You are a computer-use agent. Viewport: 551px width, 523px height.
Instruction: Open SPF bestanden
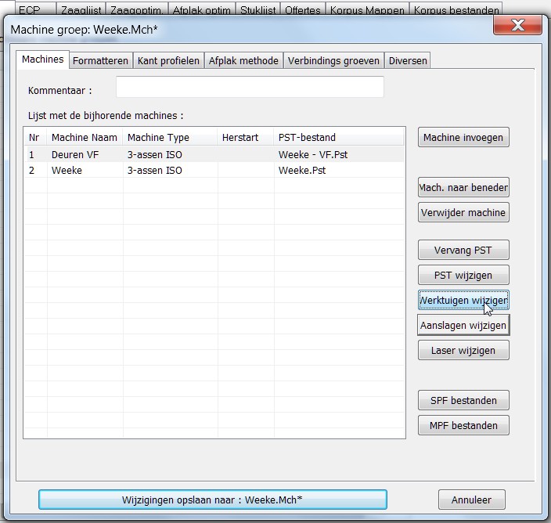463,400
